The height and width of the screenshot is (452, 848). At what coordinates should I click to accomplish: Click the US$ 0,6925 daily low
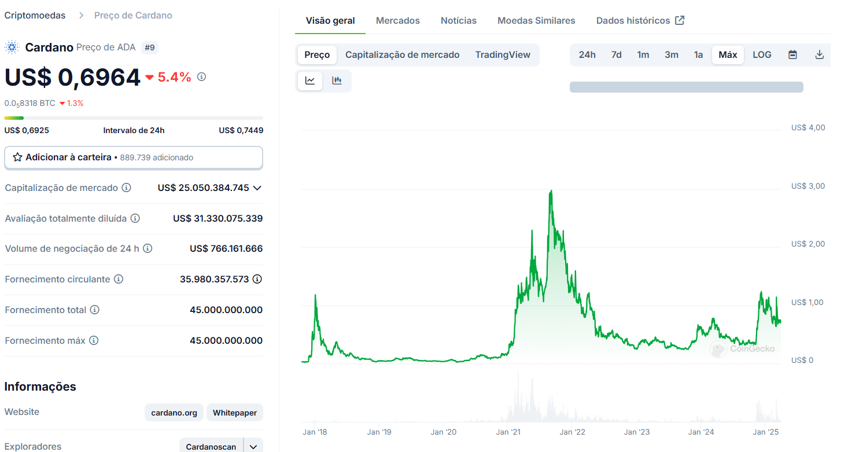click(27, 130)
